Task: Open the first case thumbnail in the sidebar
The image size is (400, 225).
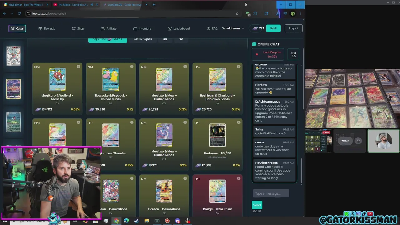Action: pos(13,56)
